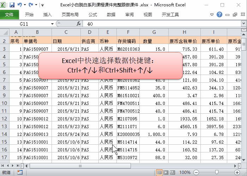Open the Redo history dropdown arrow
This screenshot has width=247, height=176.
point(36,5)
